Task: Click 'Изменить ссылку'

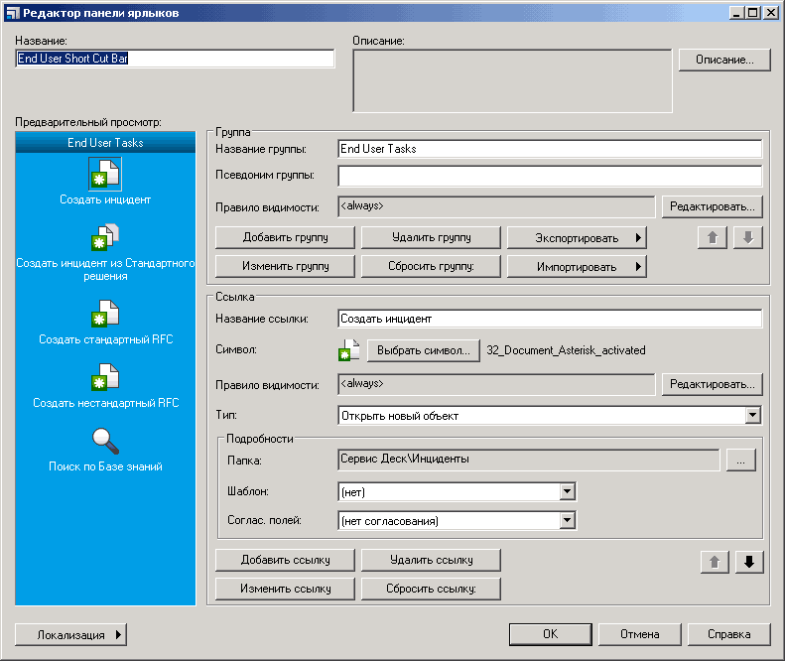Action: [x=286, y=589]
